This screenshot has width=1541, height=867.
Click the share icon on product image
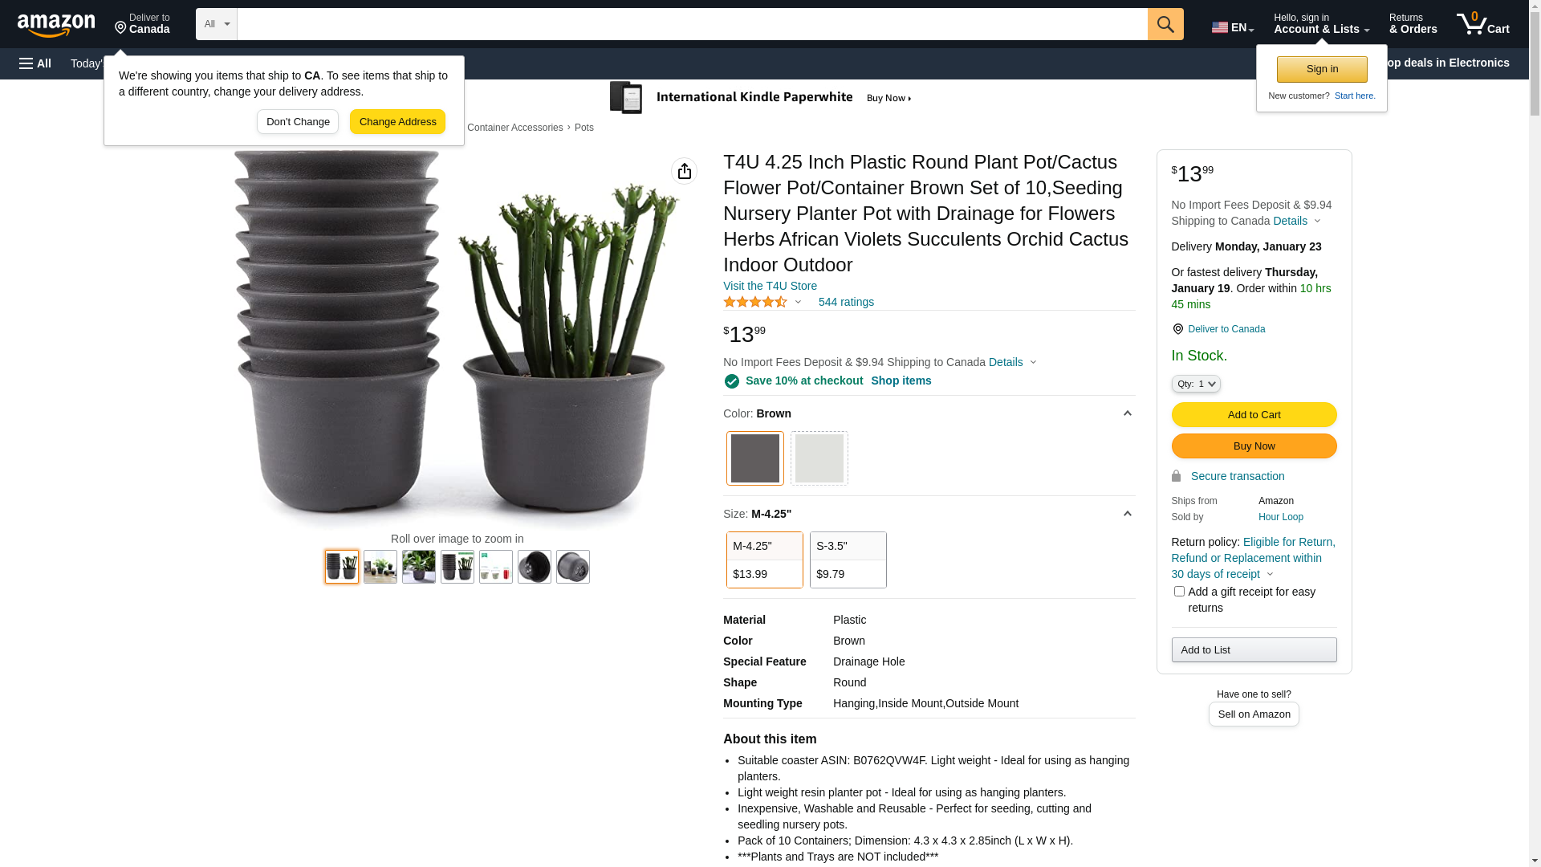684,171
